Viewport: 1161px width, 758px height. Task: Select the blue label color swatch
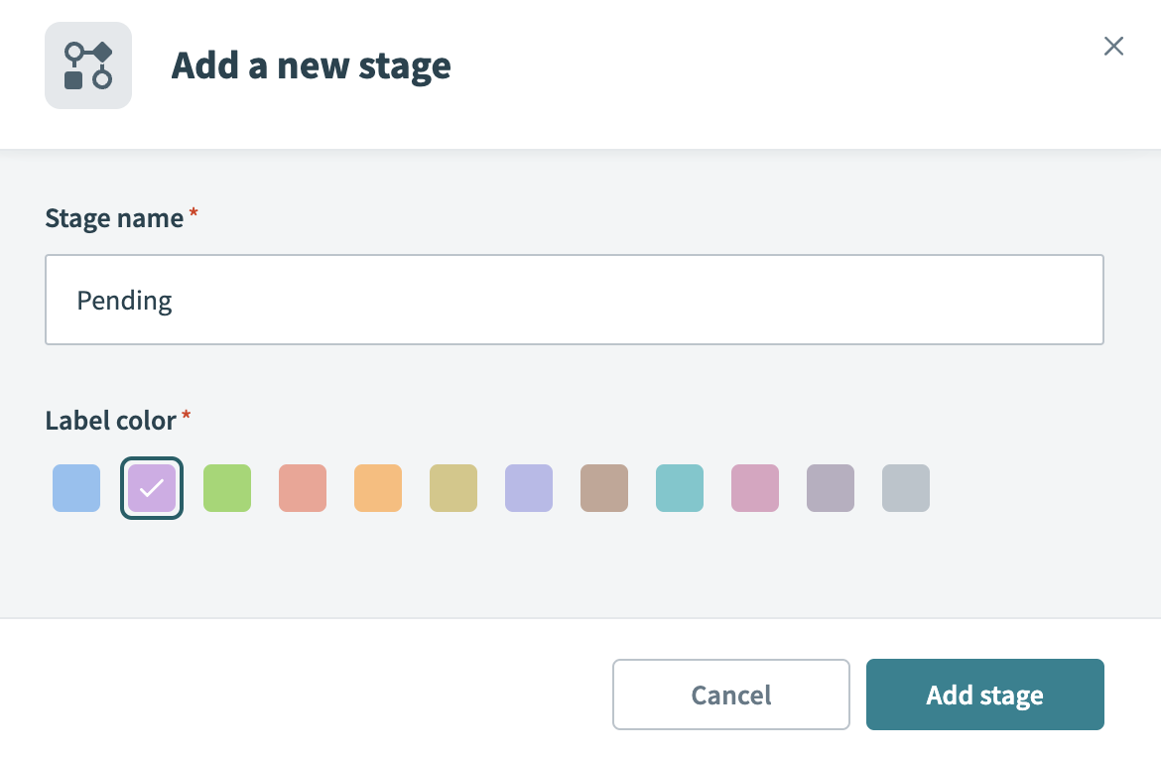[76, 487]
